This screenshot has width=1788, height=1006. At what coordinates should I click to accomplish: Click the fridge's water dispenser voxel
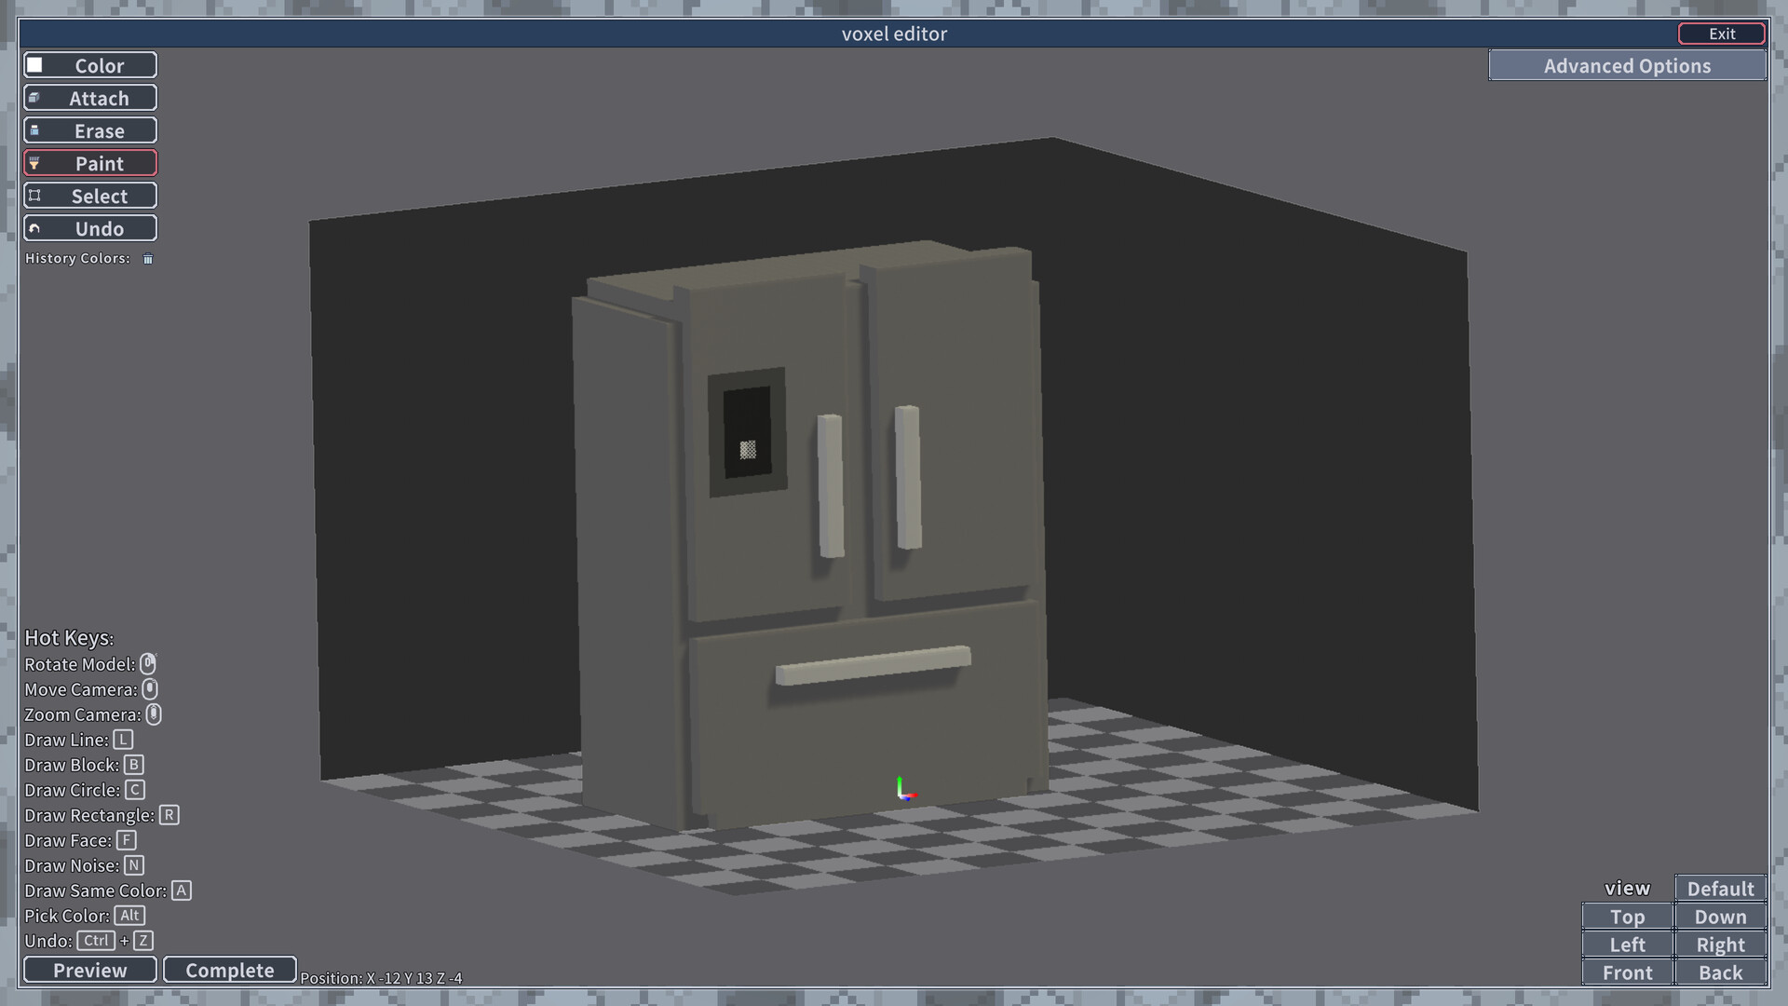[x=748, y=450]
